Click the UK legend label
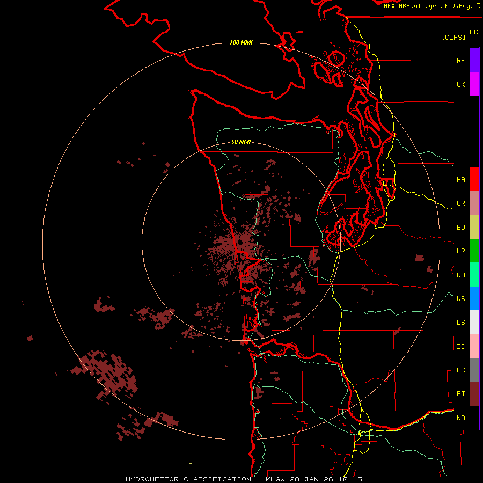The height and width of the screenshot is (483, 483). [460, 85]
